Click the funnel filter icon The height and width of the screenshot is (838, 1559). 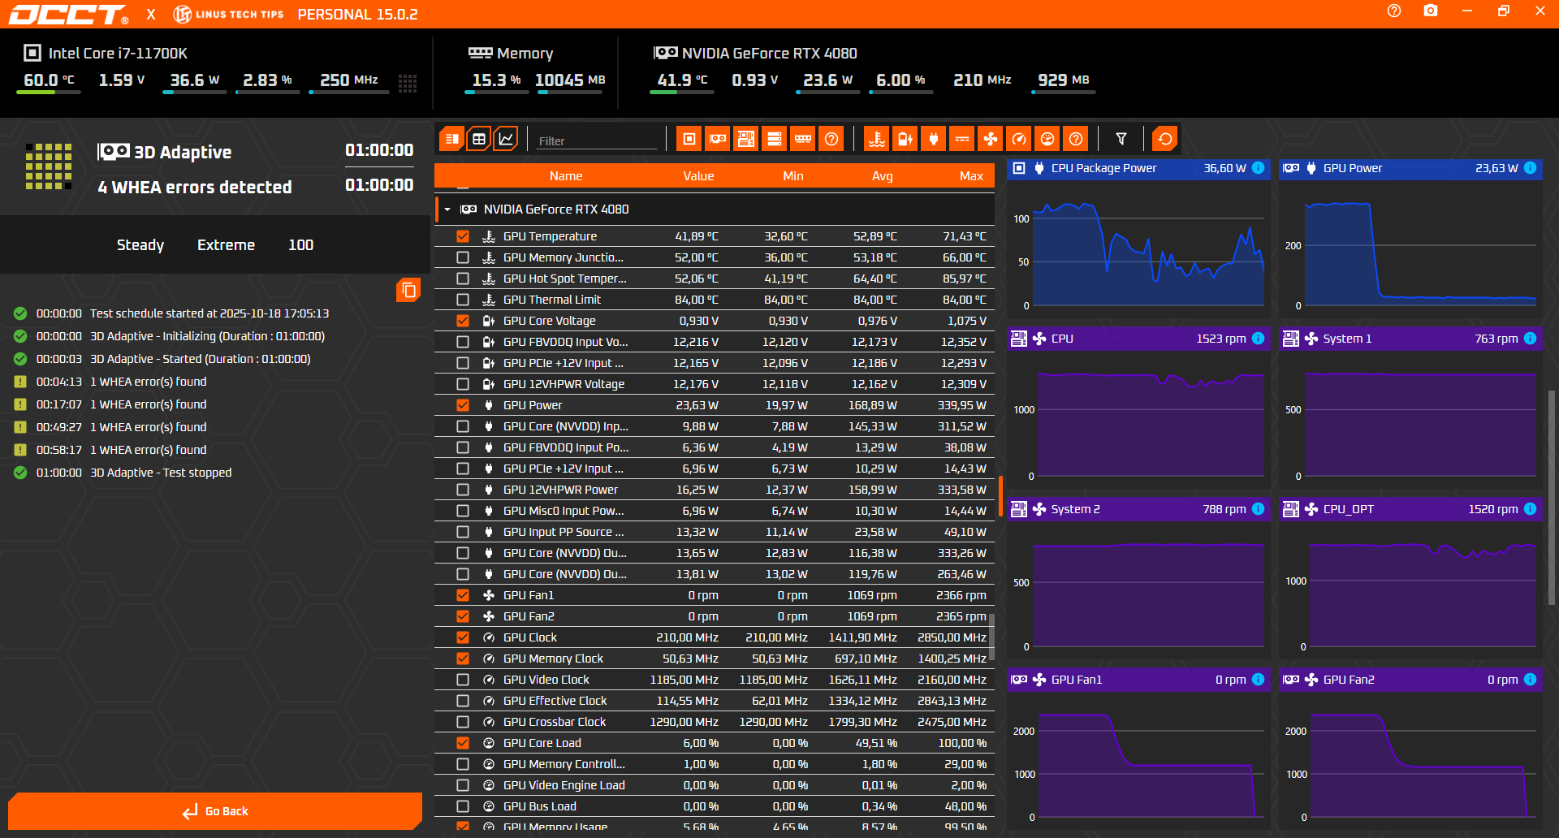point(1121,139)
